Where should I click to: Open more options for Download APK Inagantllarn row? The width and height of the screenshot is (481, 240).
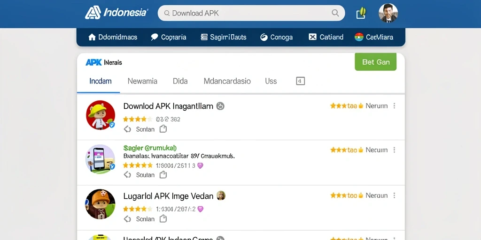pyautogui.click(x=394, y=106)
